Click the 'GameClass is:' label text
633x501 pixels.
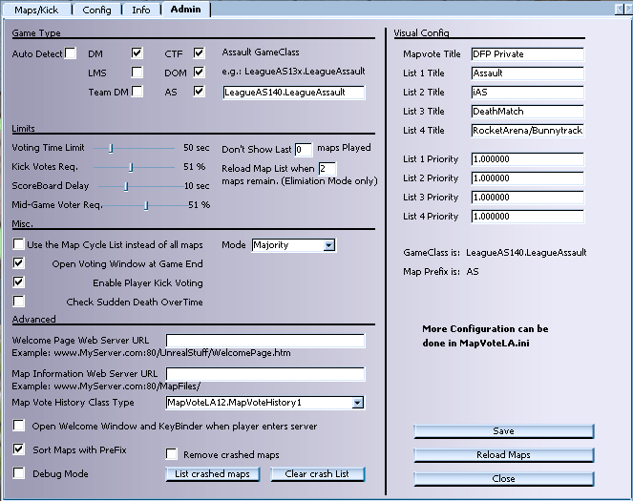click(432, 253)
